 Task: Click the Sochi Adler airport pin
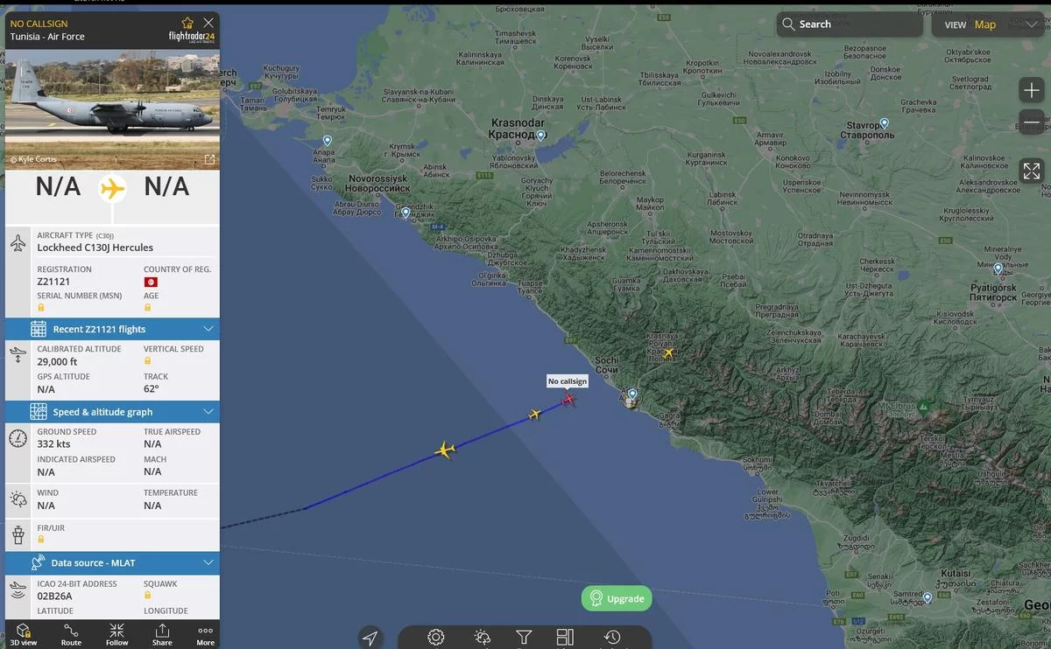[632, 394]
